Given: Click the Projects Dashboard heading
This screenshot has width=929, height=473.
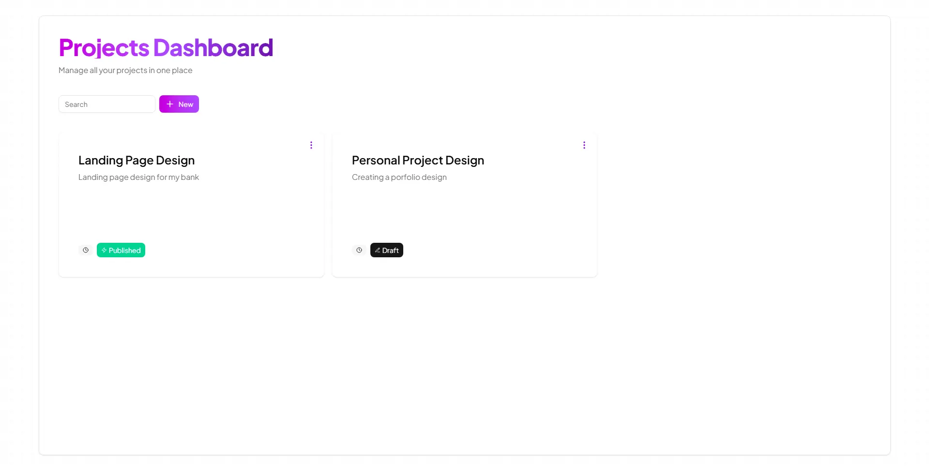Looking at the screenshot, I should [166, 47].
